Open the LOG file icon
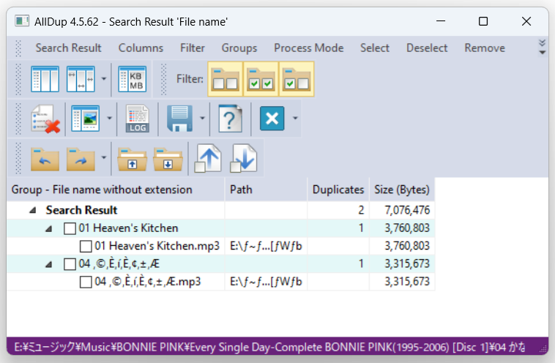555x363 pixels. tap(138, 119)
